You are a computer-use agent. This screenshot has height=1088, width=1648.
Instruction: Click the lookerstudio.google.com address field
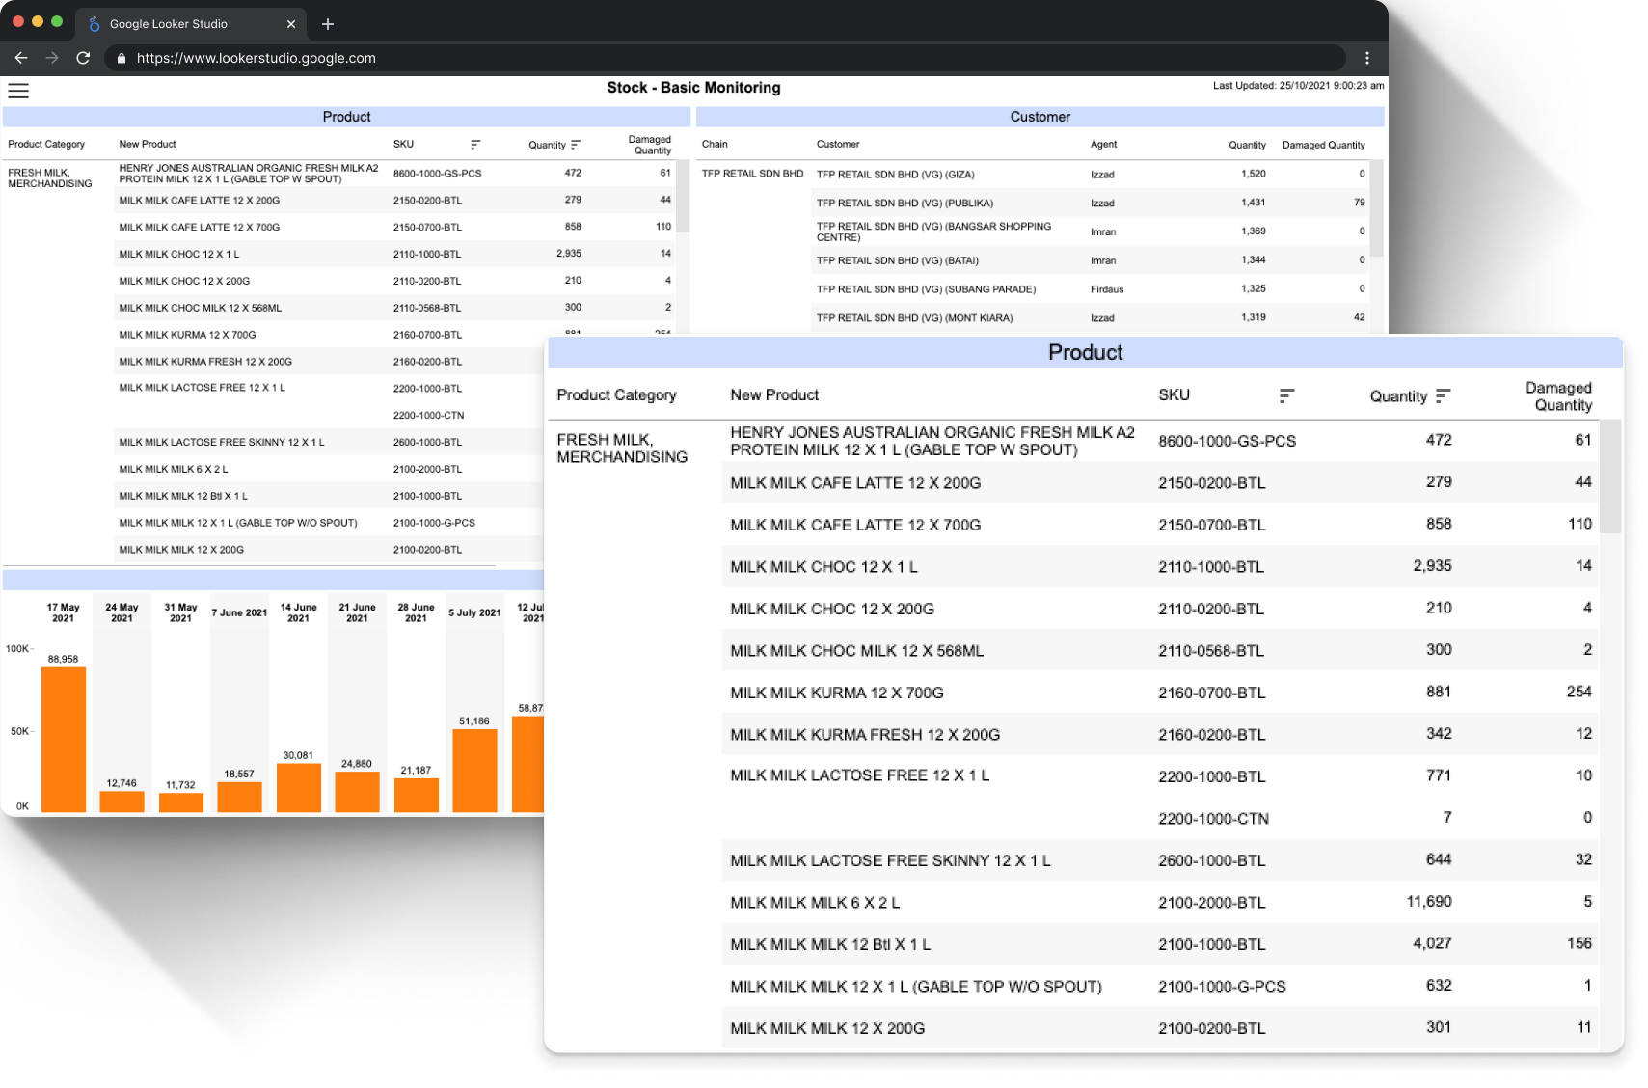(723, 58)
